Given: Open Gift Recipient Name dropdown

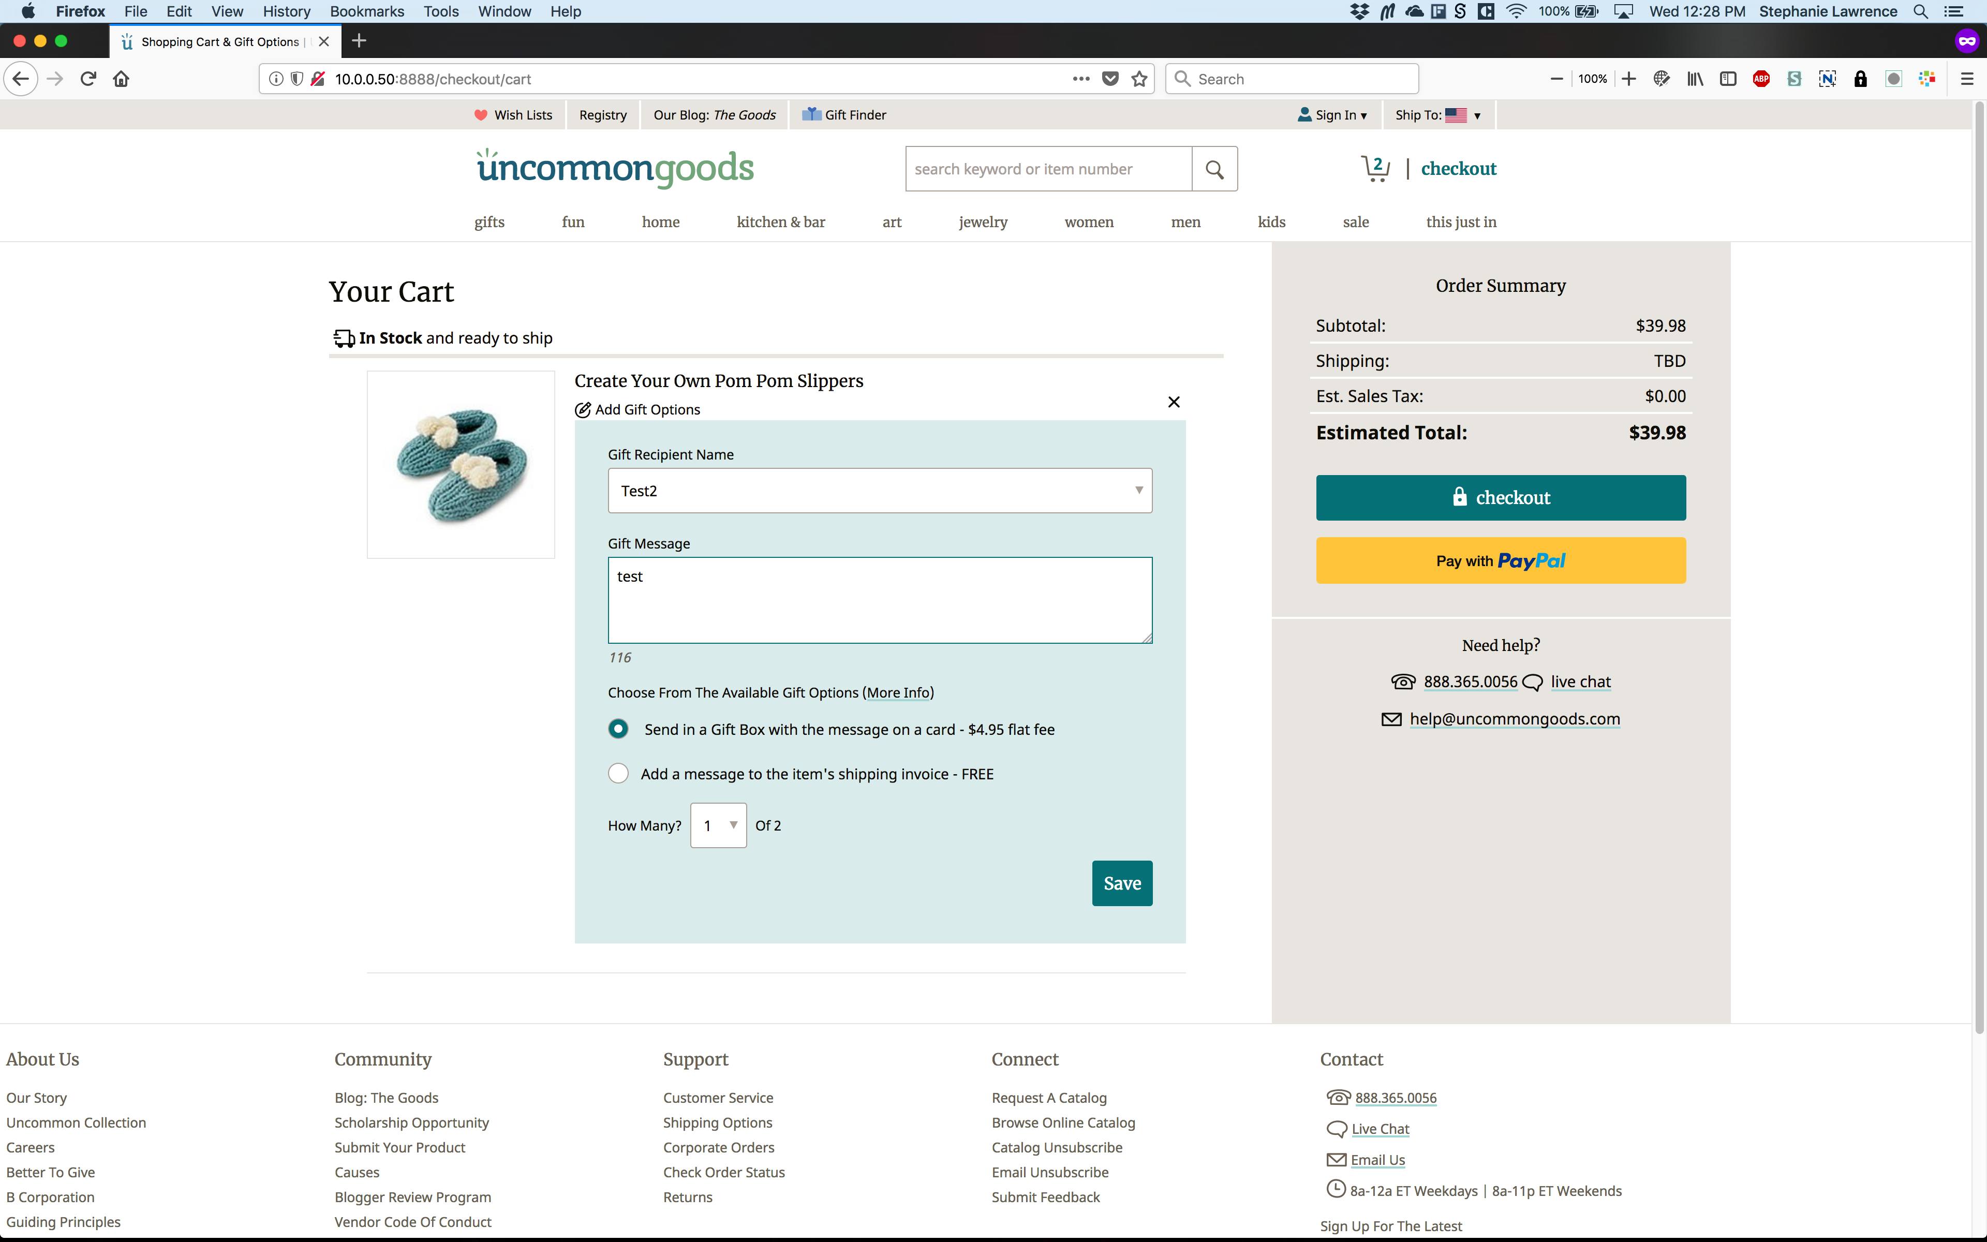Looking at the screenshot, I should (x=879, y=491).
